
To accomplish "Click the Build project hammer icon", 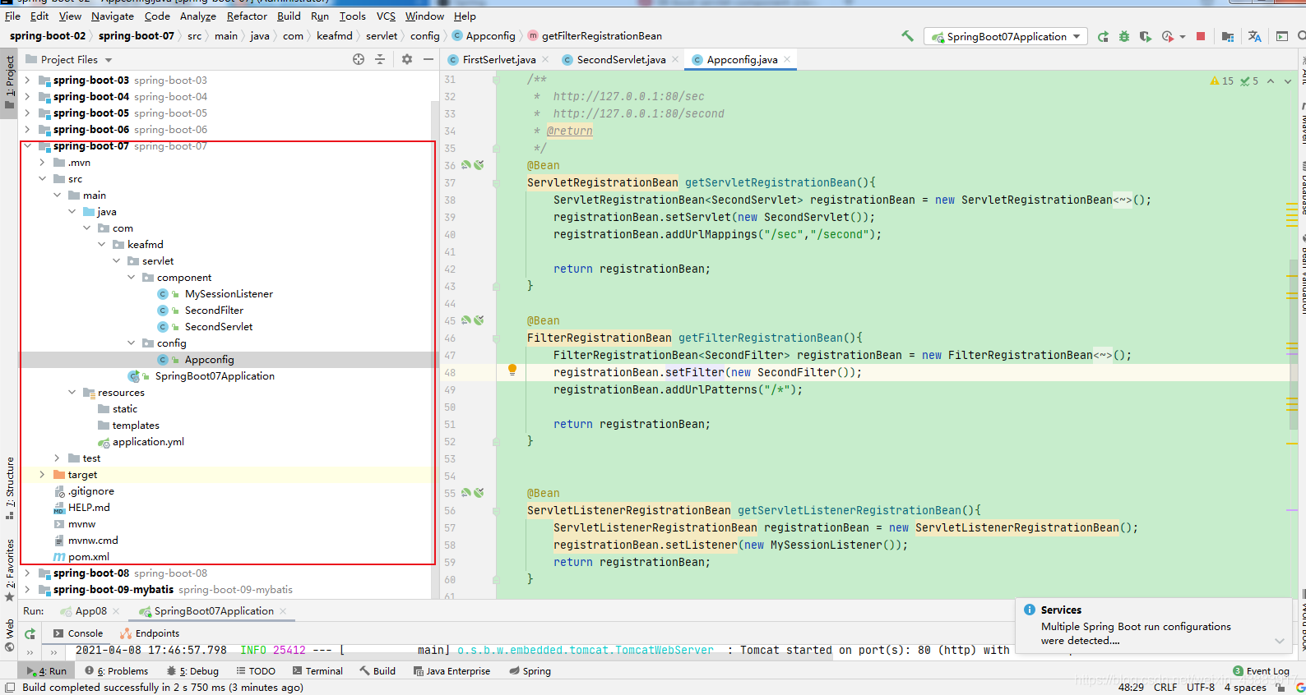I will tap(907, 36).
